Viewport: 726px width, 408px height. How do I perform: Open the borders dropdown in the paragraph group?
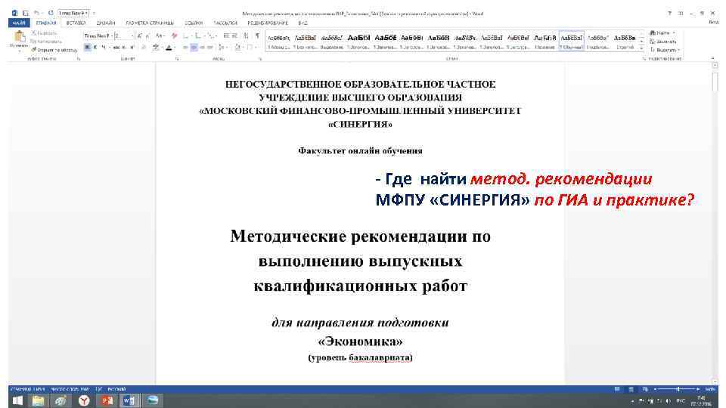coord(251,47)
